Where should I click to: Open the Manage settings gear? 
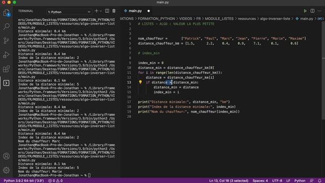pyautogui.click(x=6, y=170)
